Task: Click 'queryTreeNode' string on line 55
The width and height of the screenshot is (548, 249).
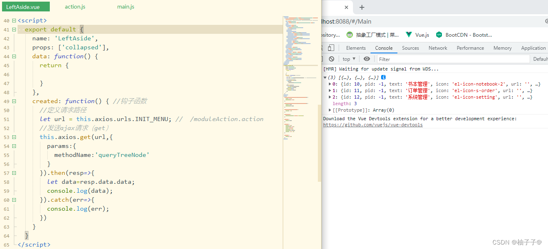Action: (x=122, y=155)
